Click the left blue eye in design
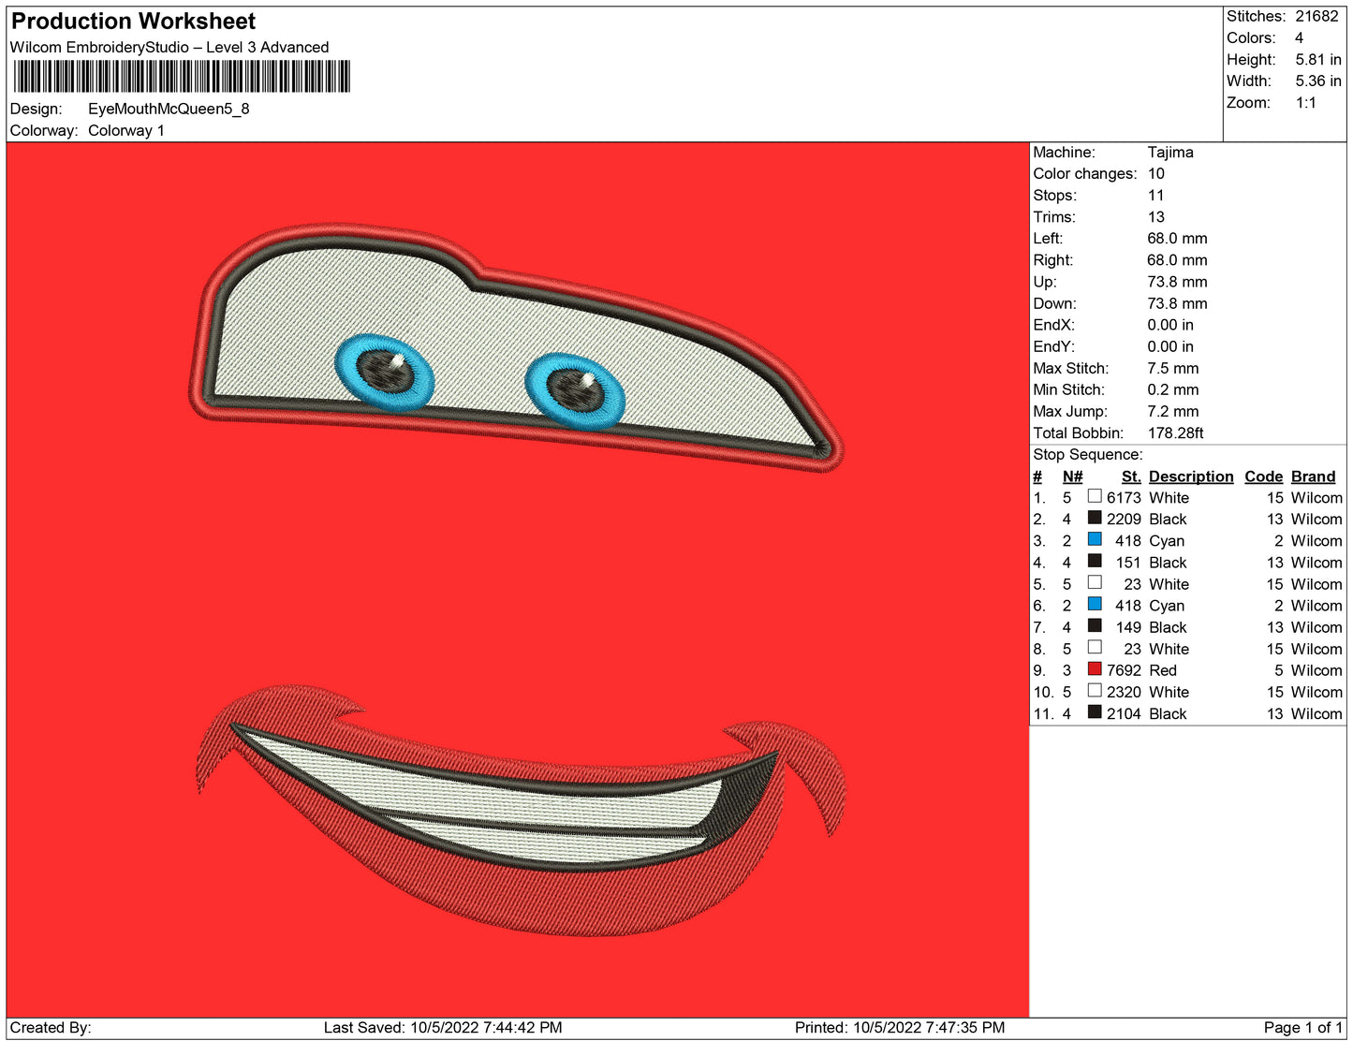Image resolution: width=1353 pixels, height=1041 pixels. click(385, 372)
